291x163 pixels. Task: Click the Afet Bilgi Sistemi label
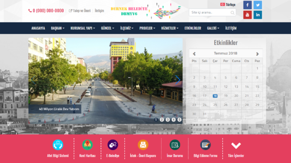pos(58,156)
